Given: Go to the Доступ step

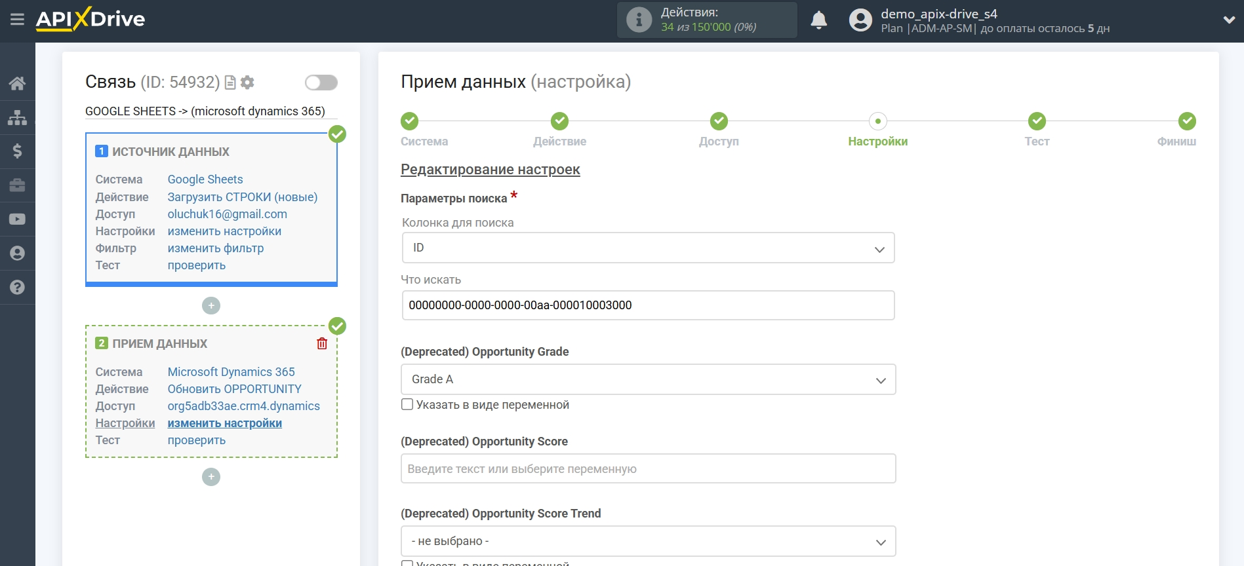Looking at the screenshot, I should [719, 122].
